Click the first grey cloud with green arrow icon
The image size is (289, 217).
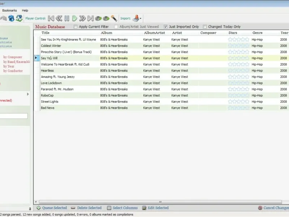click(98, 18)
